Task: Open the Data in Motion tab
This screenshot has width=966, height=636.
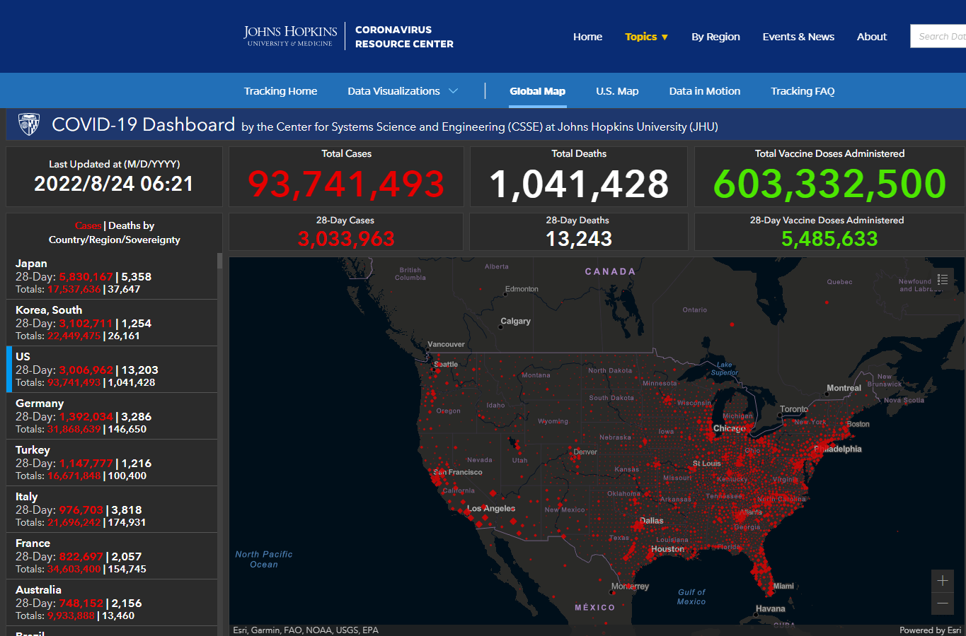Action: (705, 91)
